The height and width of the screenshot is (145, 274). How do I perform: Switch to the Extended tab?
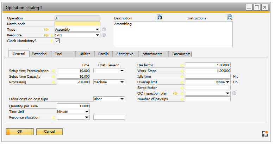[x=39, y=54]
